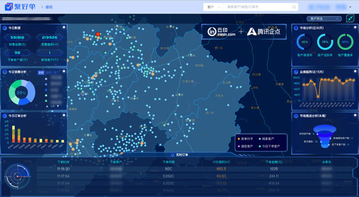Viewport: 359px width, 197px height.
Task: Expand the 客户筛选 filter dropdown
Action: click(324, 18)
